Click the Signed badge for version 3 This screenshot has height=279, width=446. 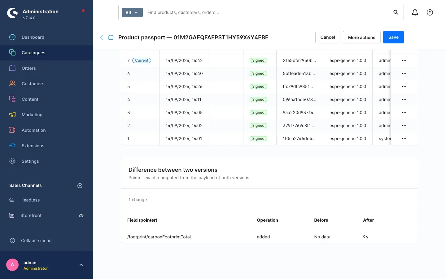(x=258, y=113)
